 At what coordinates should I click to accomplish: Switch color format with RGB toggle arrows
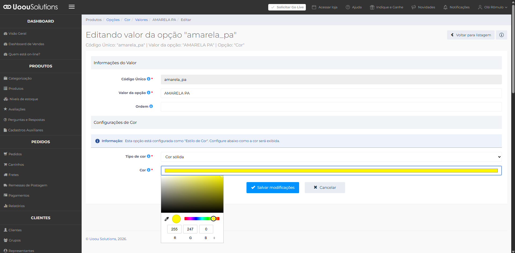point(214,238)
